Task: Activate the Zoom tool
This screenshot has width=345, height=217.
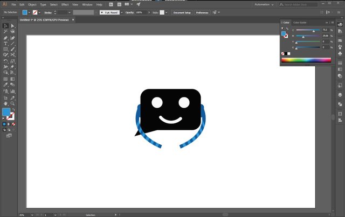Action: [x=12, y=103]
